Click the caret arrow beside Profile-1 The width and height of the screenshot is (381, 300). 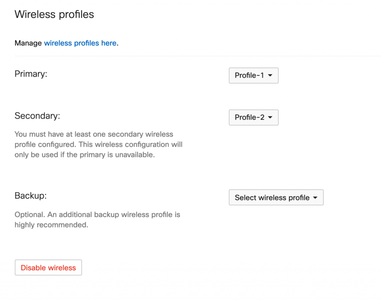tap(270, 75)
